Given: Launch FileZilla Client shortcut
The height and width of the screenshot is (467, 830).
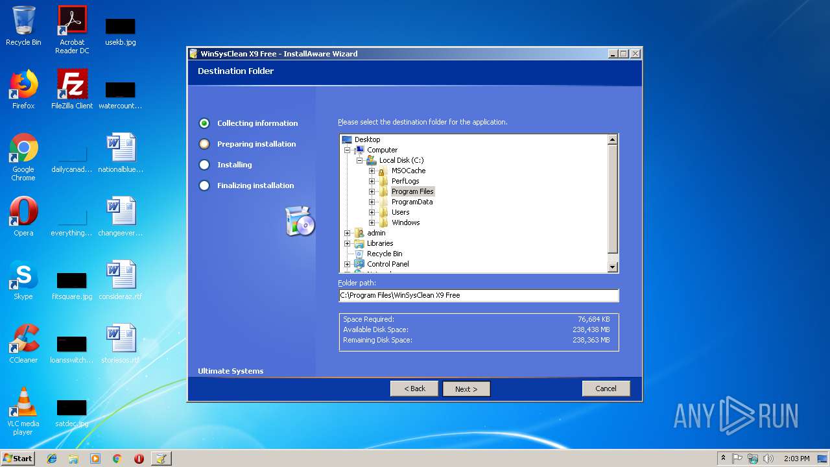Looking at the screenshot, I should [72, 90].
